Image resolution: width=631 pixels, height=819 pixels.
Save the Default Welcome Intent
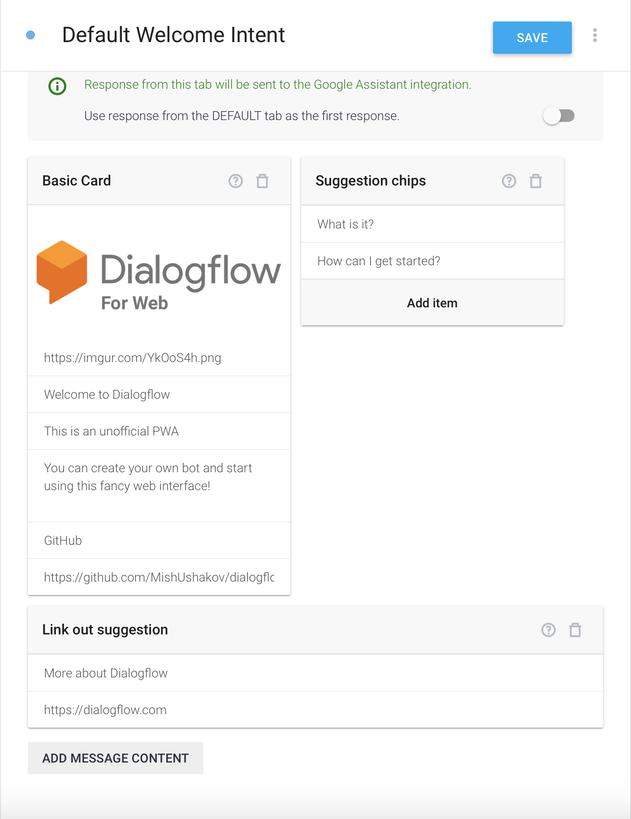532,38
